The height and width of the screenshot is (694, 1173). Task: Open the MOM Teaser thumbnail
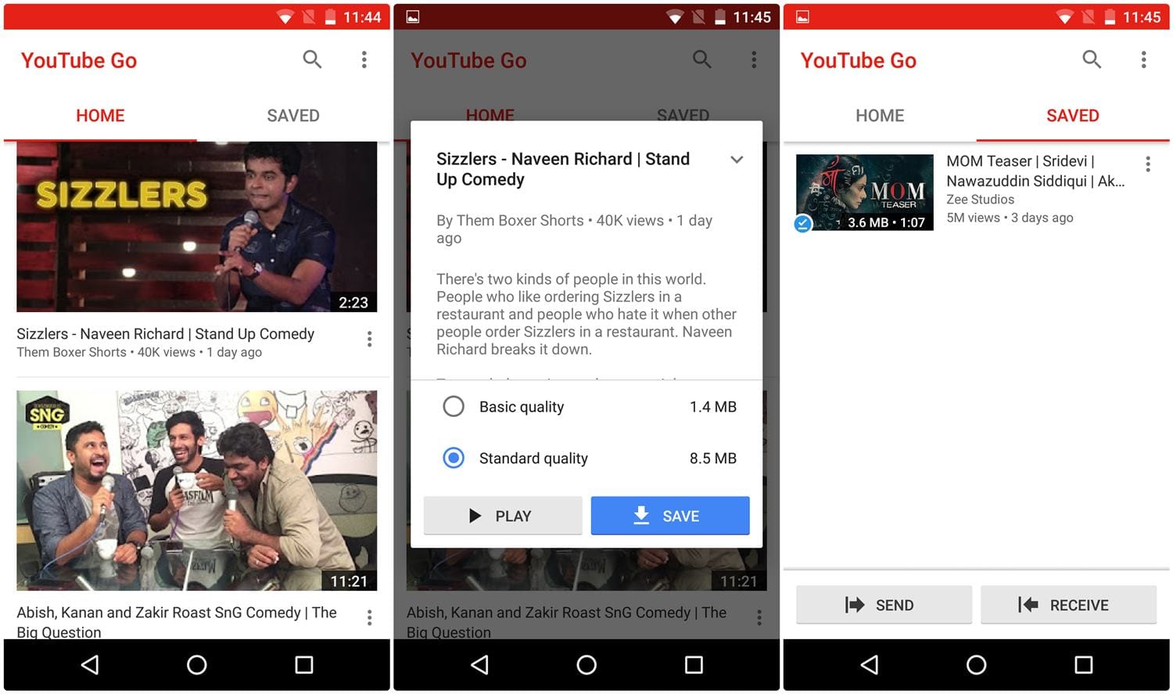[865, 192]
